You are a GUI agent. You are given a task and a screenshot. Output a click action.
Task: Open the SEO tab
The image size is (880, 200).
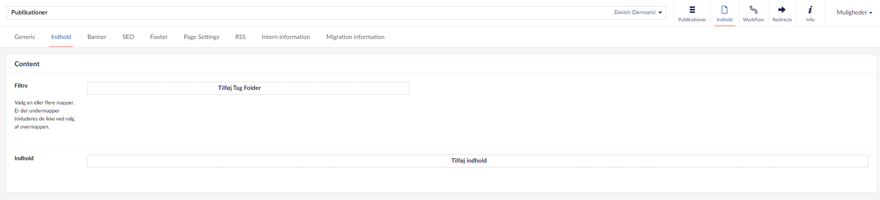(128, 37)
